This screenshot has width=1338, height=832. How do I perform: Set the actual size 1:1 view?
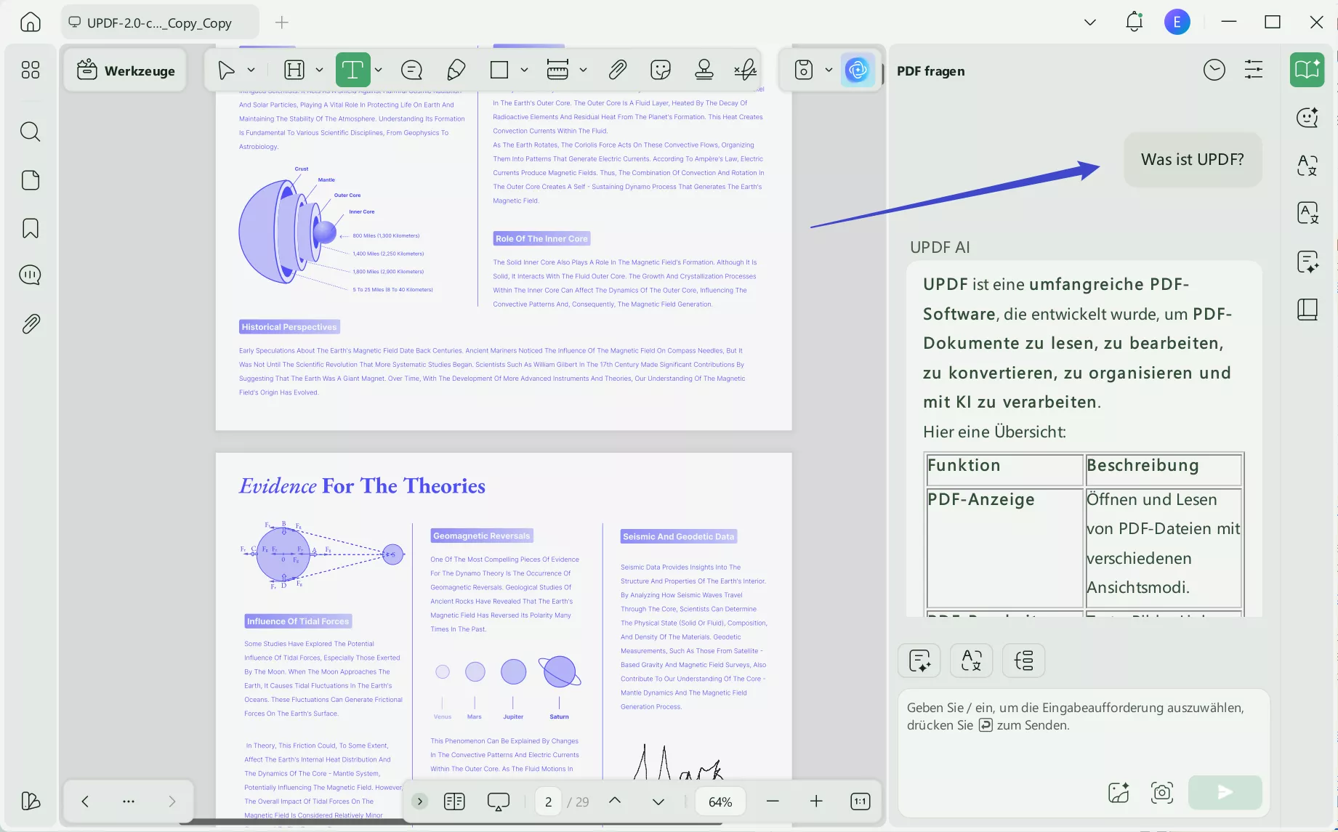(860, 801)
